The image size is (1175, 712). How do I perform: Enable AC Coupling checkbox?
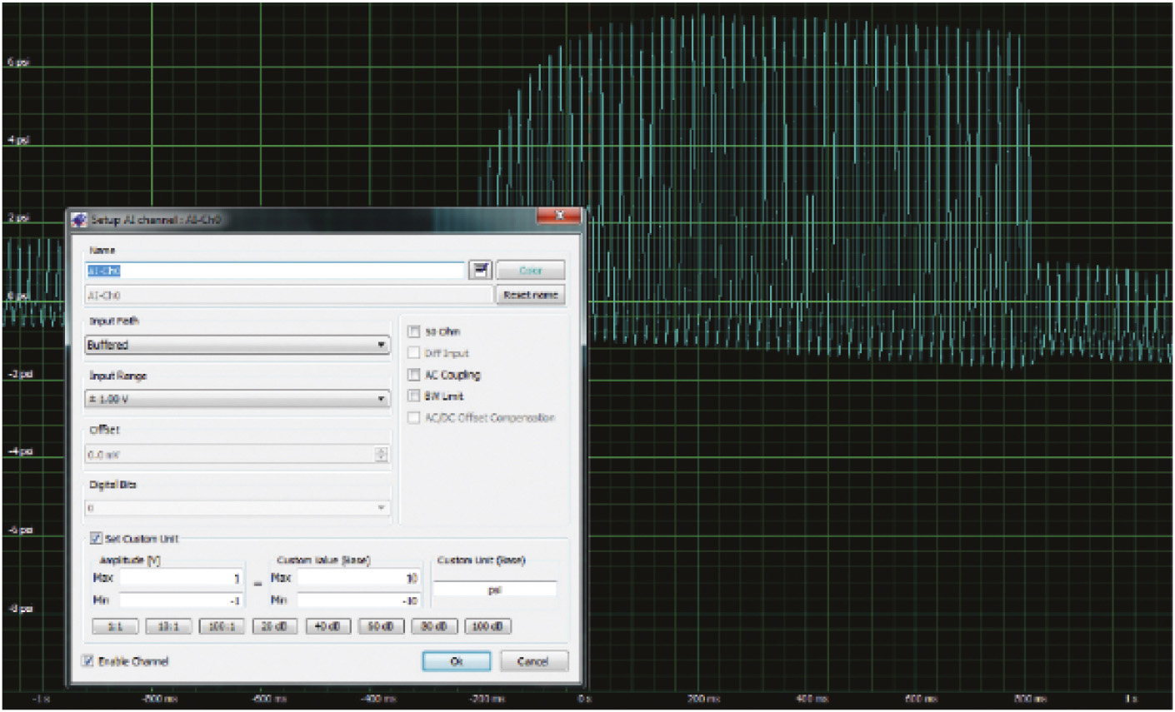(x=413, y=375)
